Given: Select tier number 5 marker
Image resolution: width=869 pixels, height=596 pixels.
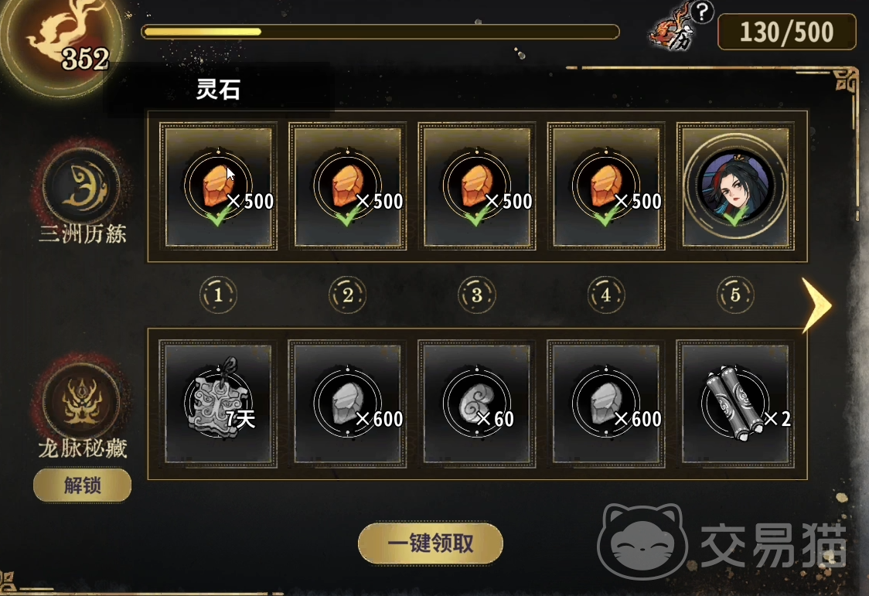Looking at the screenshot, I should click(735, 295).
